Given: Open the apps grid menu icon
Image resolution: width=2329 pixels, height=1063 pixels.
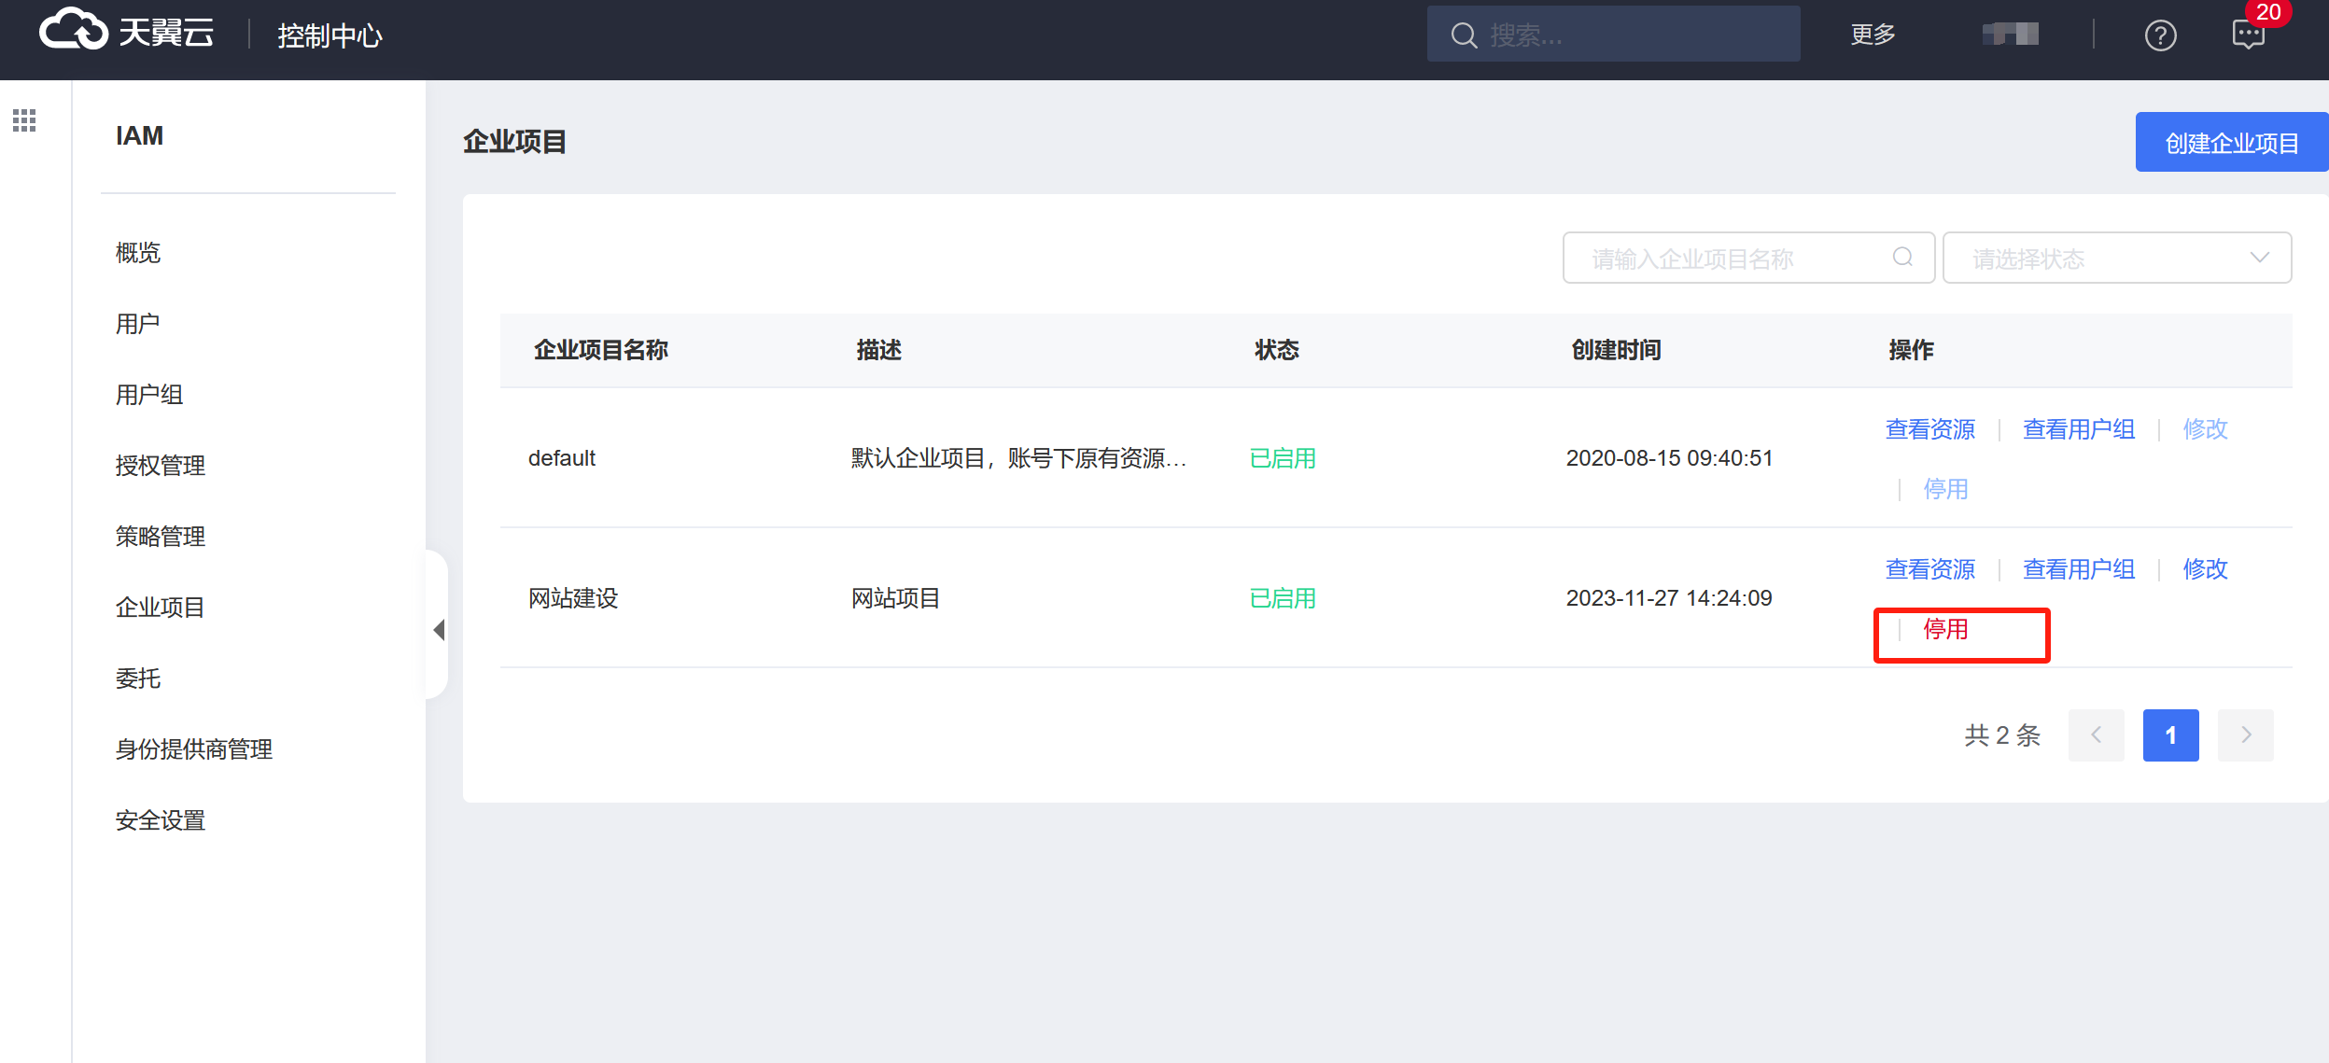Looking at the screenshot, I should coord(24,120).
